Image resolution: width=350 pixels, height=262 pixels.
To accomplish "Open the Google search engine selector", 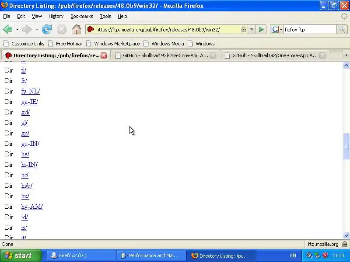I will [277, 29].
